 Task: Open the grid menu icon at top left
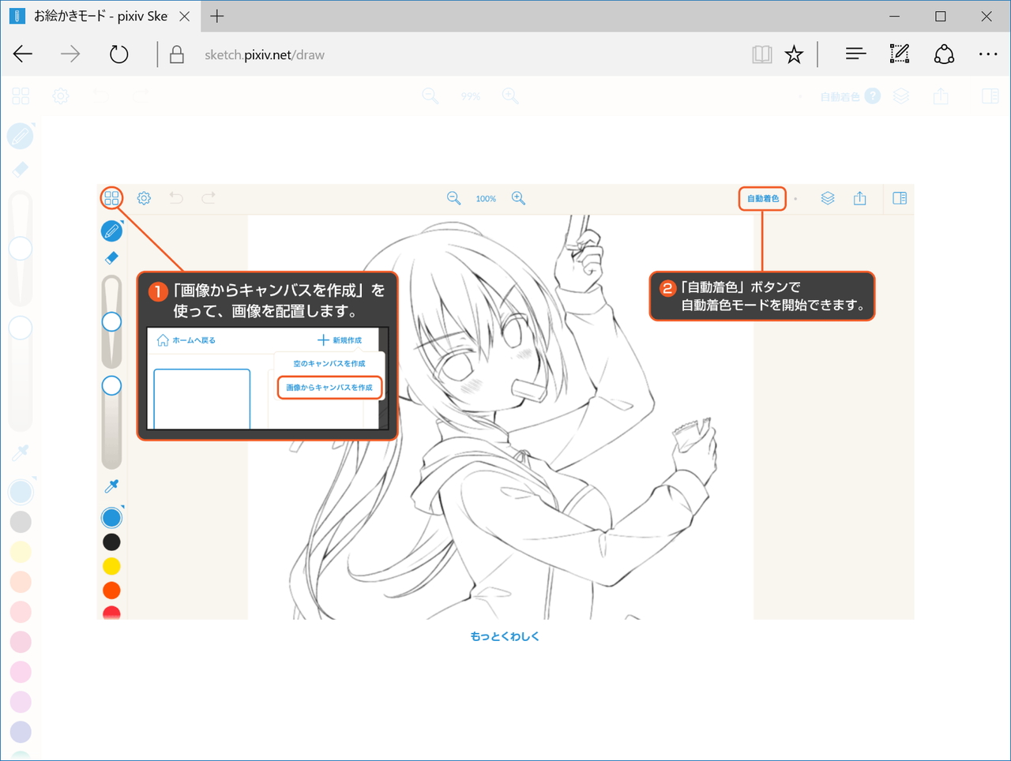pyautogui.click(x=111, y=198)
